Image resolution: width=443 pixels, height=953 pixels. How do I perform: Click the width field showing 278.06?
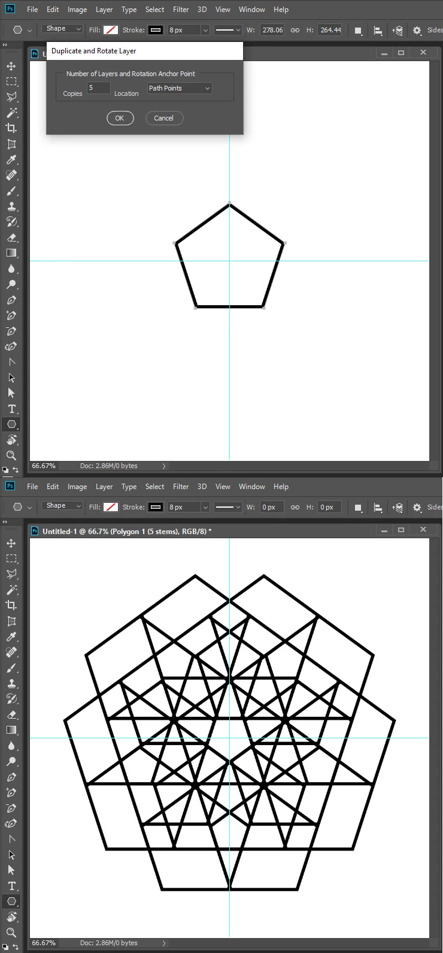(272, 30)
